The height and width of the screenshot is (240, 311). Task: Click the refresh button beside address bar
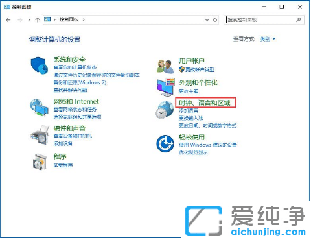(x=215, y=19)
